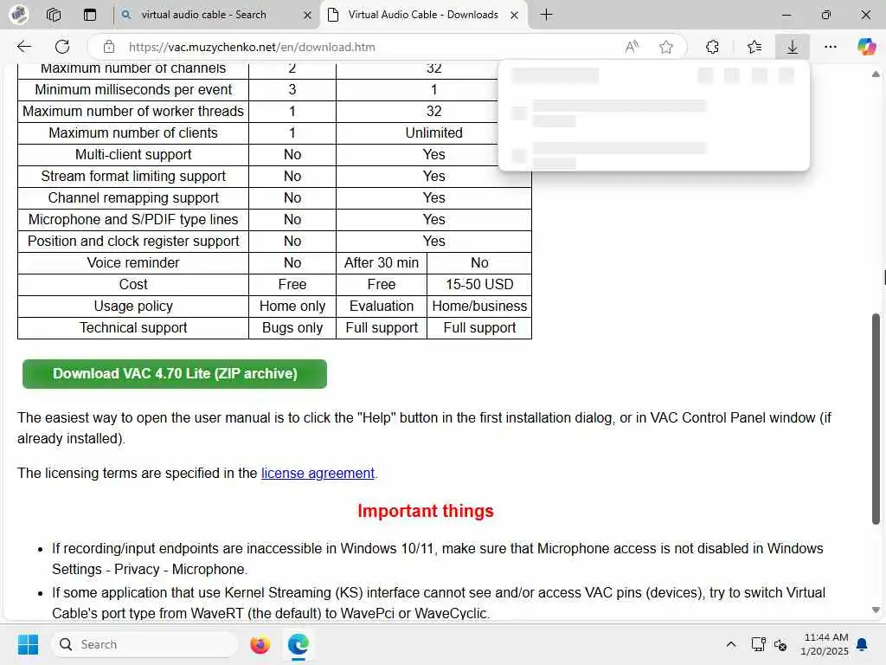
Task: Open the network status tray icon
Action: coord(758,644)
